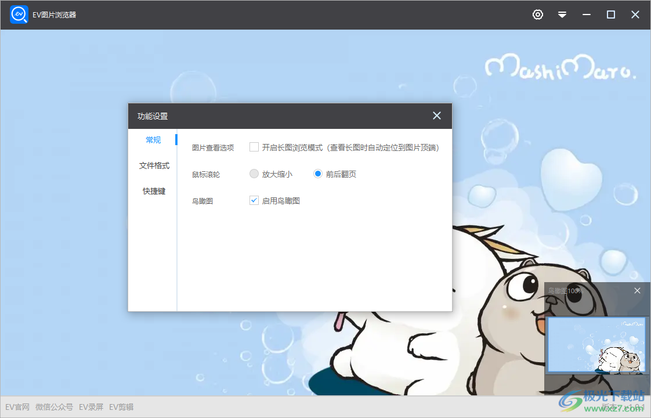Open the EV官网 link
The width and height of the screenshot is (651, 418).
click(17, 407)
